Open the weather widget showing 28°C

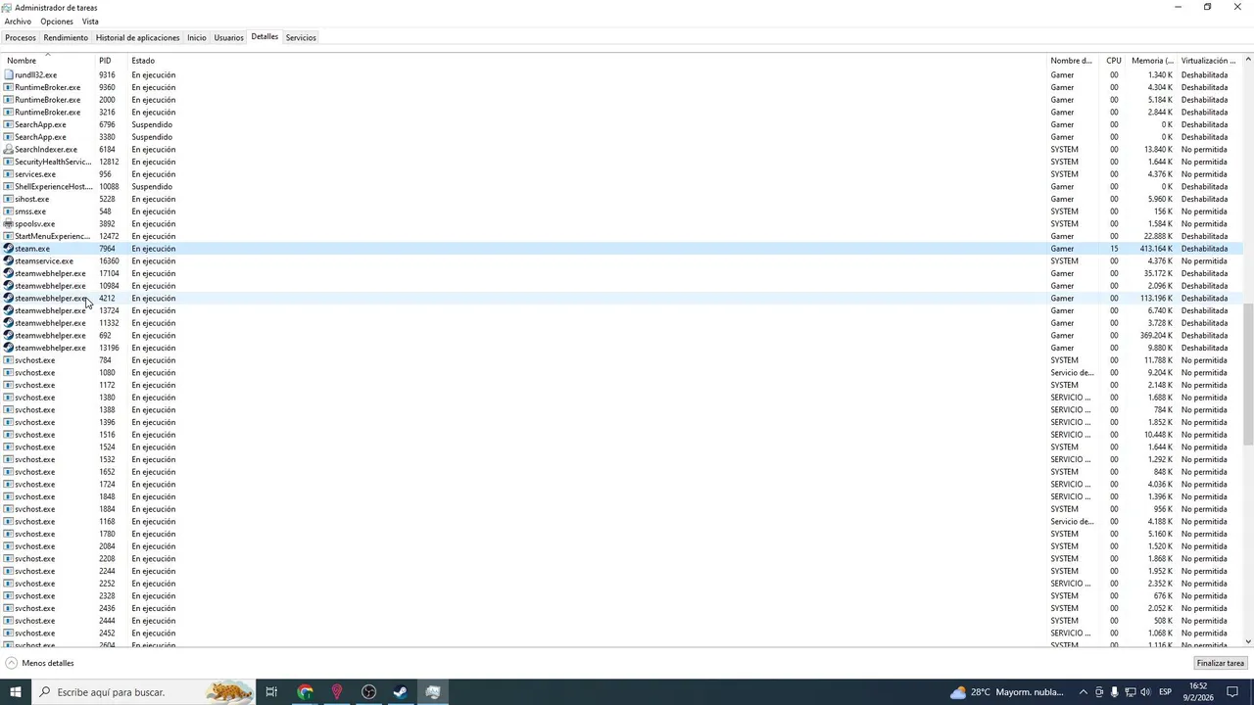1007,692
